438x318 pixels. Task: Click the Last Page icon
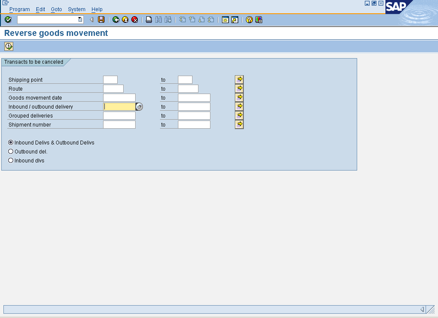pyautogui.click(x=211, y=20)
